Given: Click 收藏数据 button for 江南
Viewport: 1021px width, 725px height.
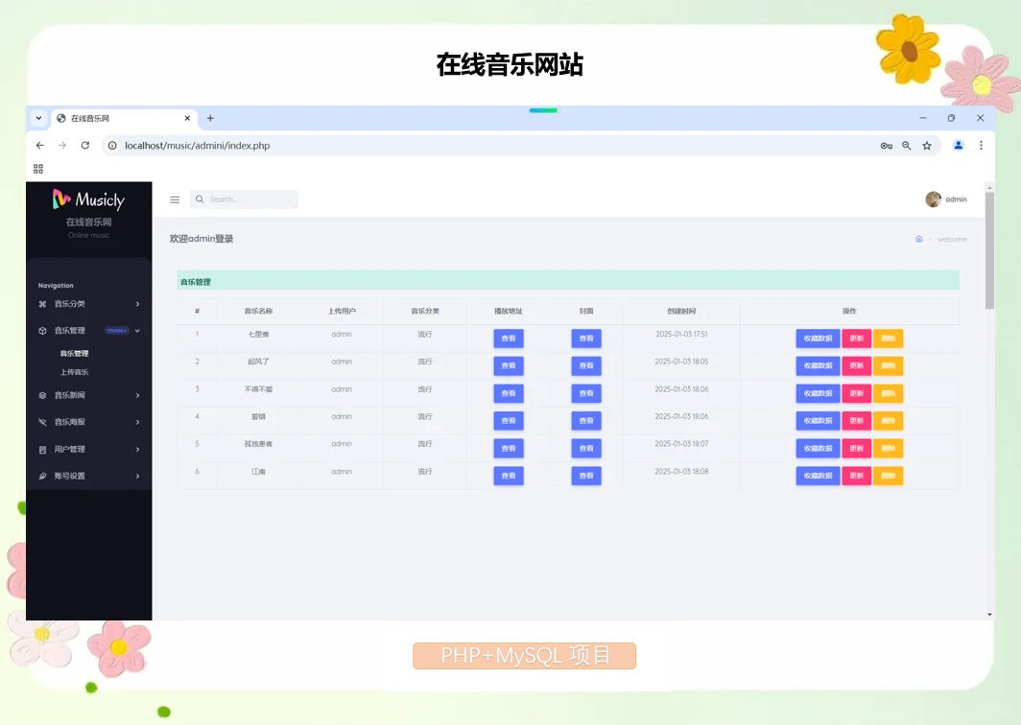Looking at the screenshot, I should click(x=817, y=475).
